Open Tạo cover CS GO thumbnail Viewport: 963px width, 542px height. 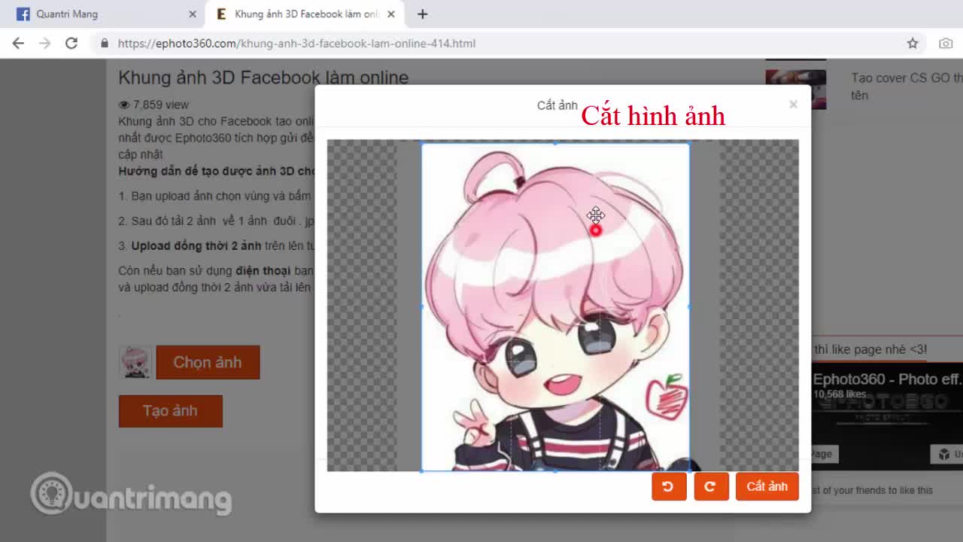(795, 90)
